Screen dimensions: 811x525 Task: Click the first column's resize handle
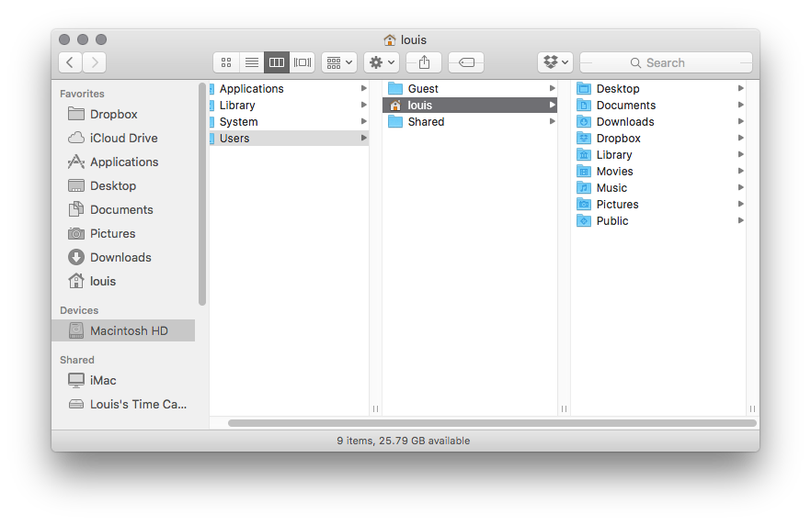tap(375, 408)
